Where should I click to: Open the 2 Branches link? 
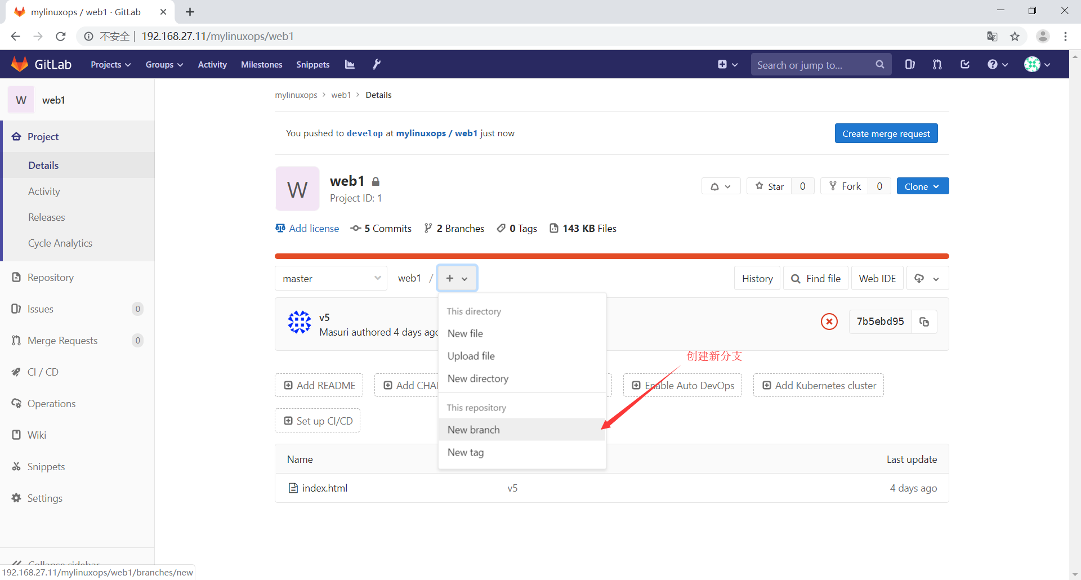tap(454, 228)
